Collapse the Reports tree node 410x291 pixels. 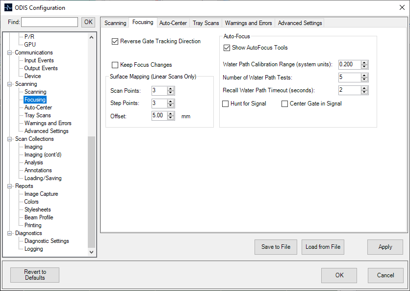(10, 186)
